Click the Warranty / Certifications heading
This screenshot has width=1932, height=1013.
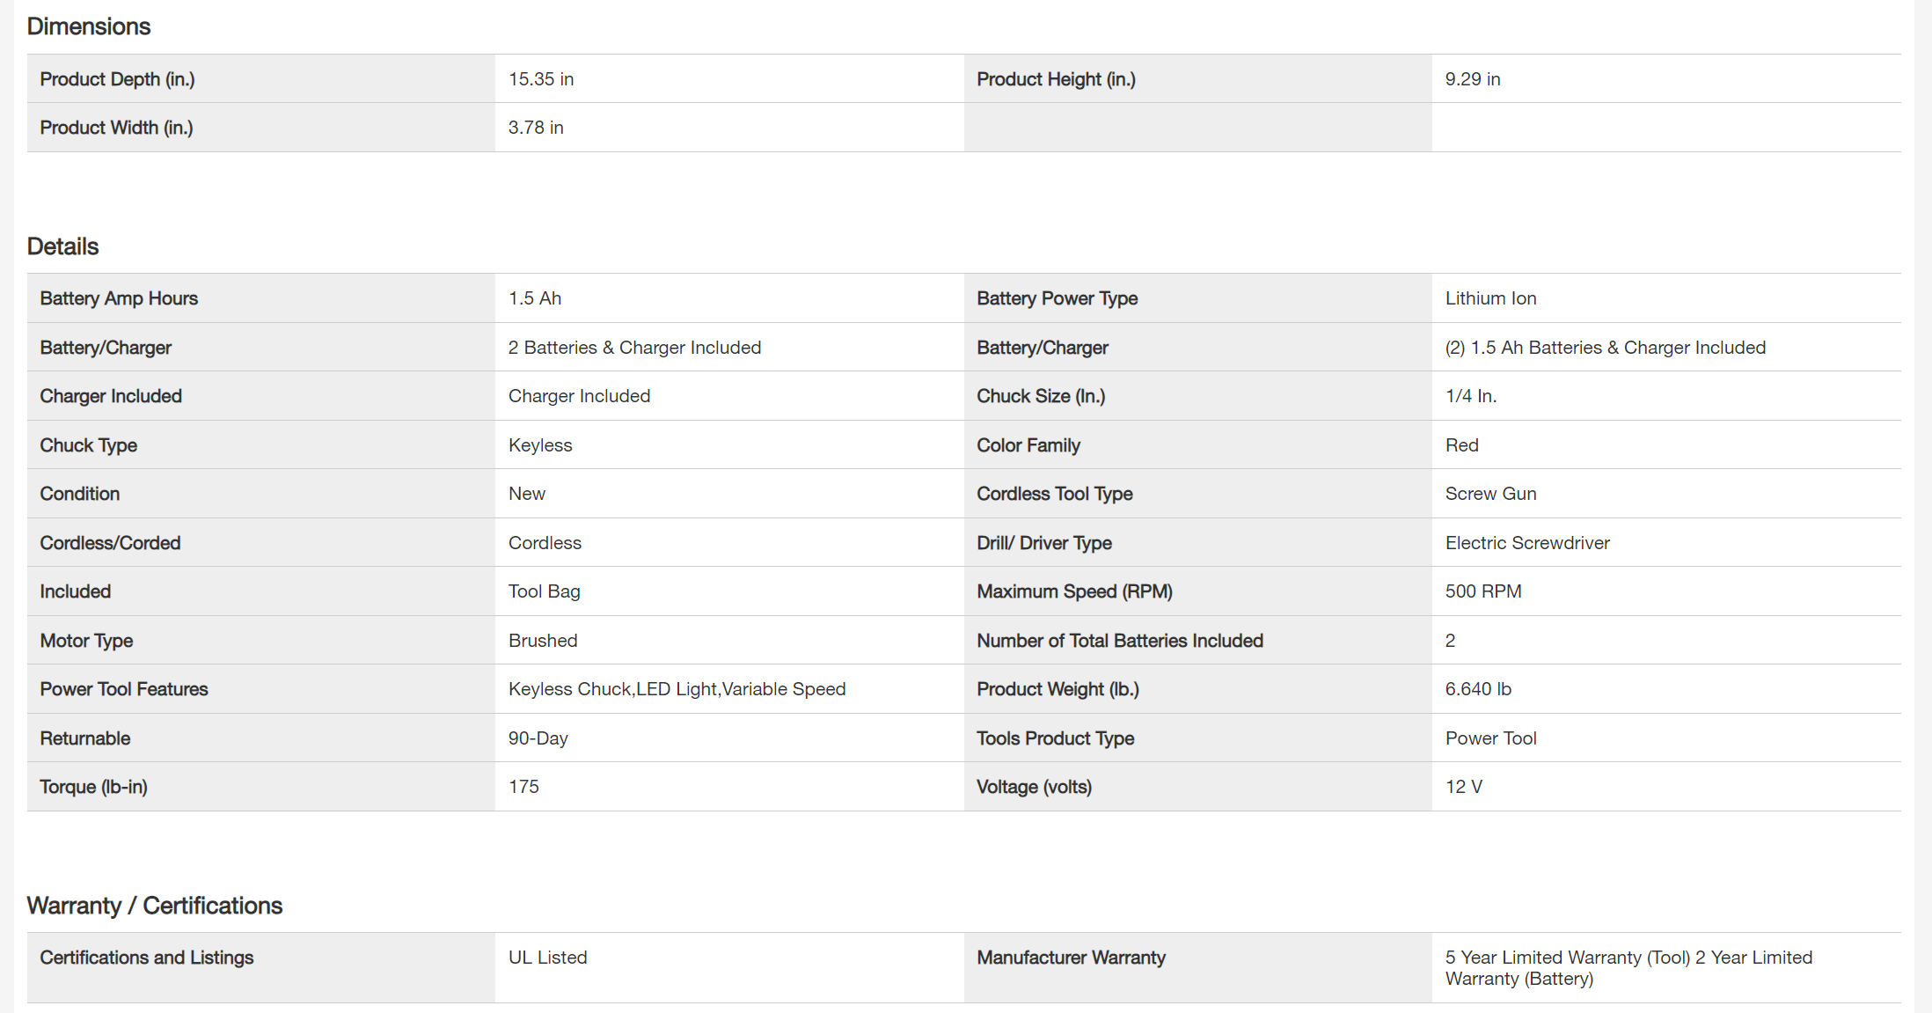point(155,906)
